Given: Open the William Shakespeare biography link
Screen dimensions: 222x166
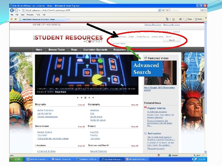Looking at the screenshot, I should click(47, 117).
